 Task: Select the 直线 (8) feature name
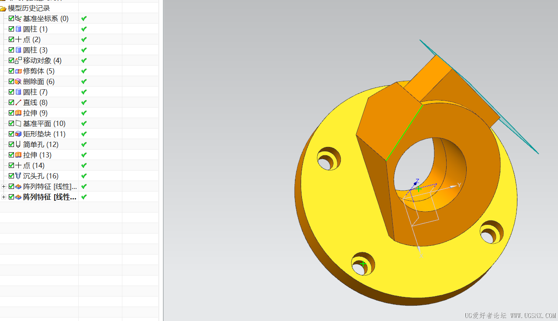35,102
